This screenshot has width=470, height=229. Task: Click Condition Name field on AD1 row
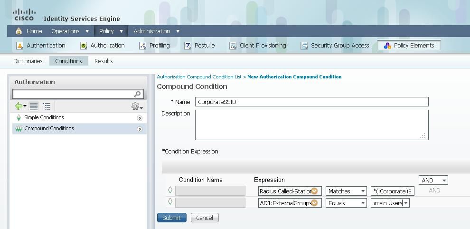[210, 202]
